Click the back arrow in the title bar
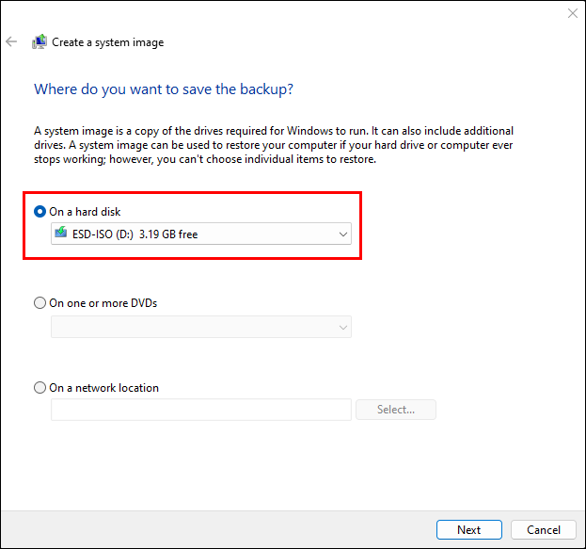The image size is (586, 549). pos(11,41)
